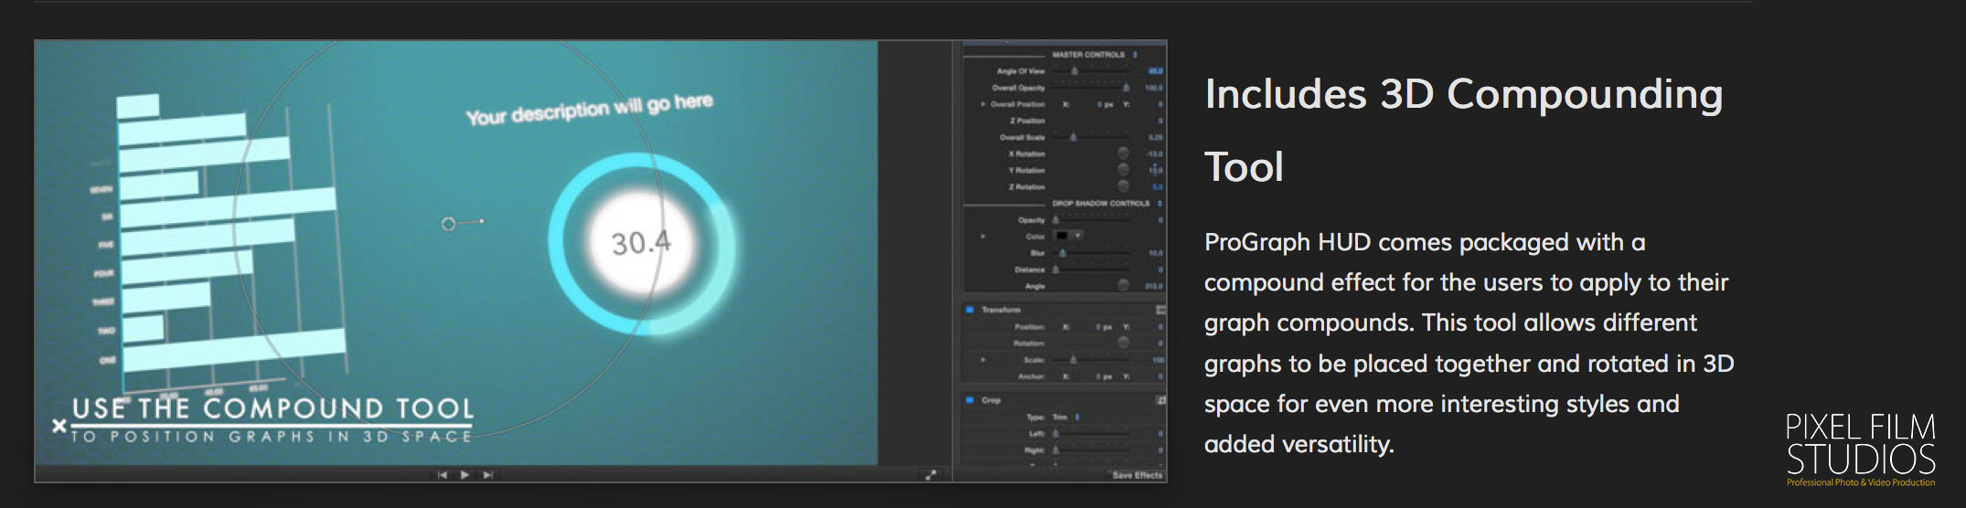Turn the X Rotation dial
The width and height of the screenshot is (1966, 508).
[1123, 153]
